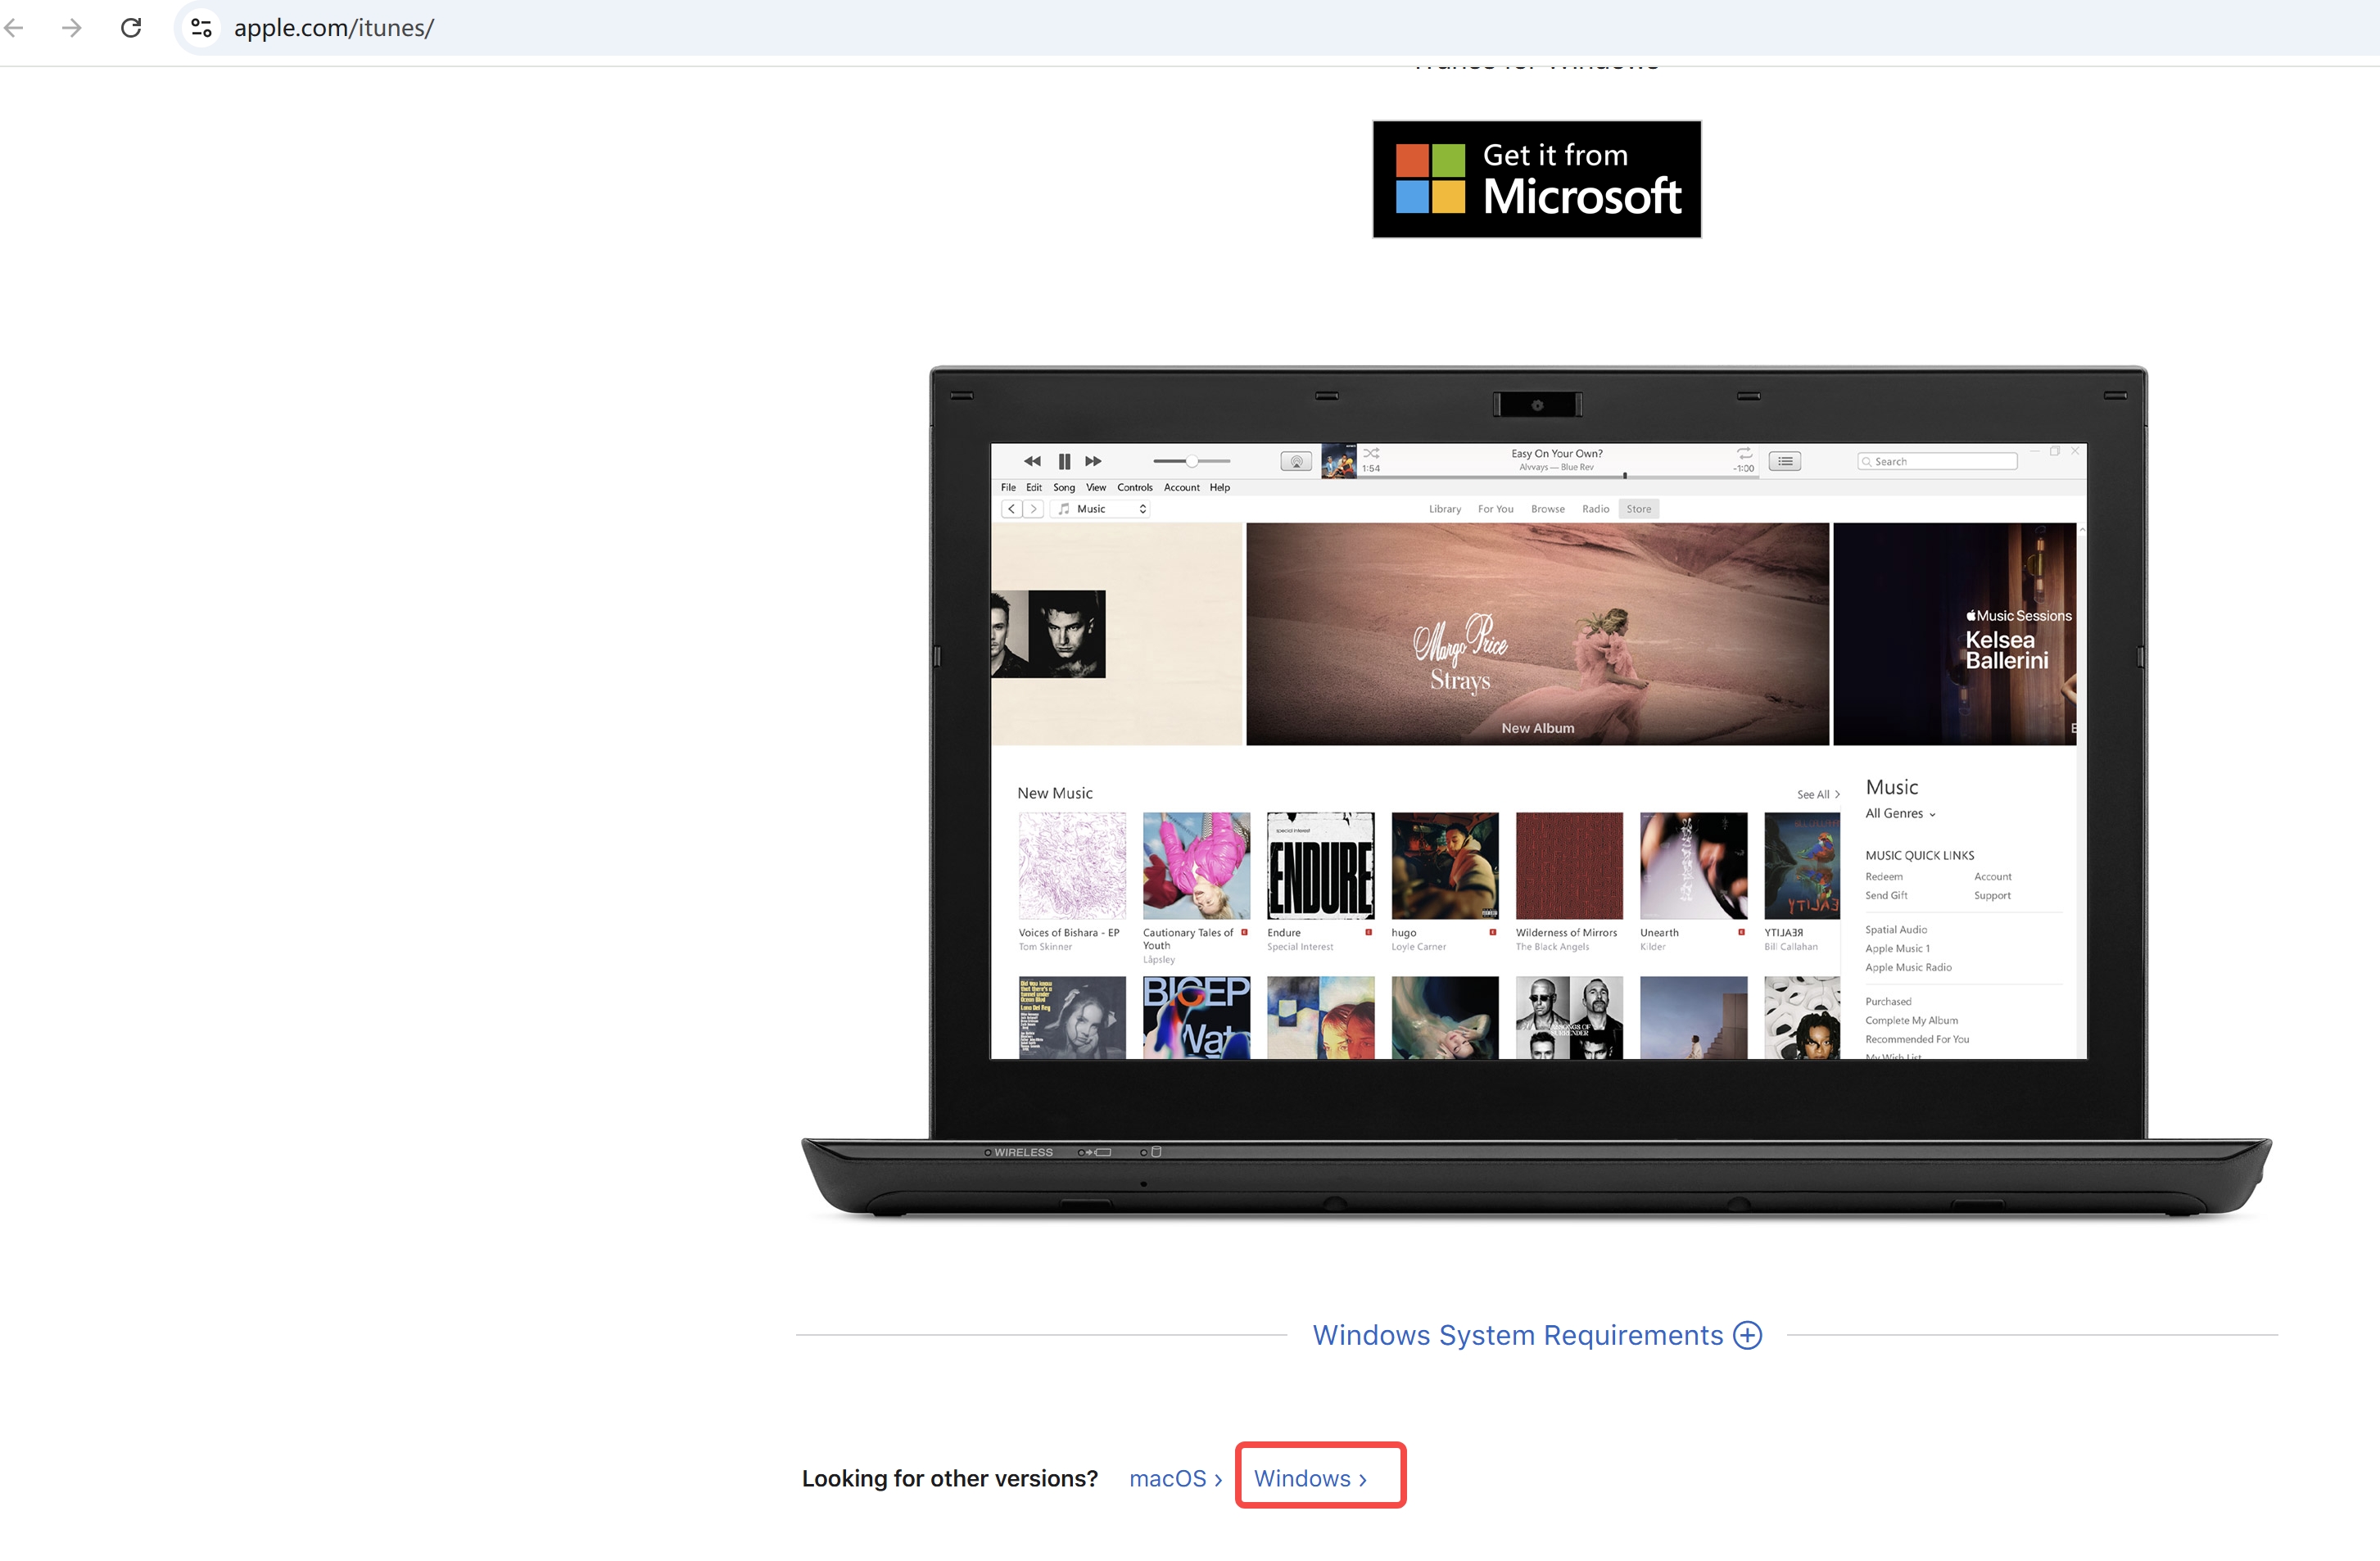
Task: Open the Controls menu in iTunes
Action: click(x=1134, y=488)
